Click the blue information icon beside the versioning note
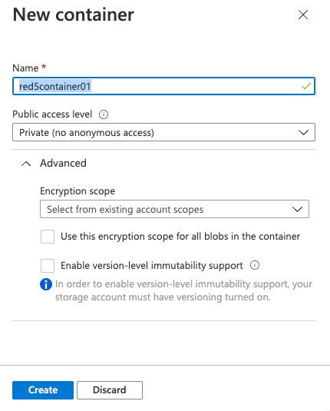The image size is (330, 411). point(46,284)
